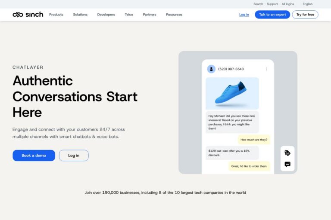The height and width of the screenshot is (220, 331).
Task: Expand the Developers navigation dropdown
Action: 106,15
